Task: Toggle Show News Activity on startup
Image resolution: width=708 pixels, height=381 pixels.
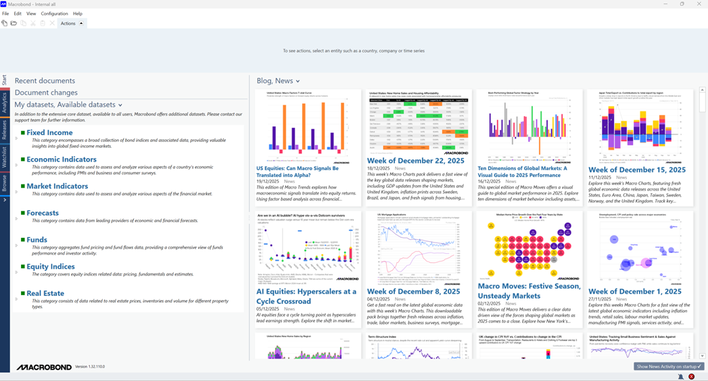Action: coord(669,367)
